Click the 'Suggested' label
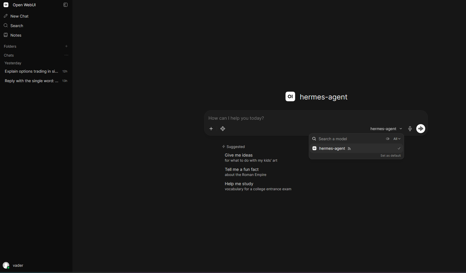 236,147
